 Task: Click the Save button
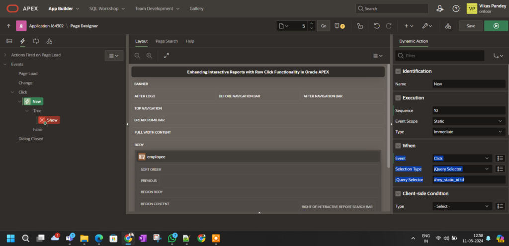(x=470, y=26)
